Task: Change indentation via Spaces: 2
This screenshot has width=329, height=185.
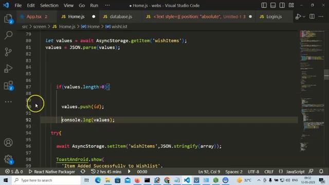Action: pyautogui.click(x=234, y=172)
